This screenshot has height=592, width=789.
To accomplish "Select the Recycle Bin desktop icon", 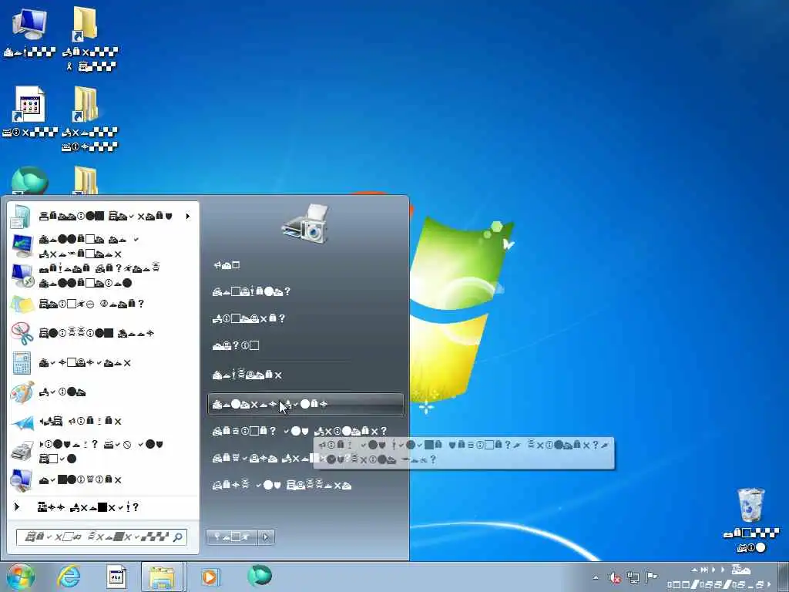I will pos(751,520).
